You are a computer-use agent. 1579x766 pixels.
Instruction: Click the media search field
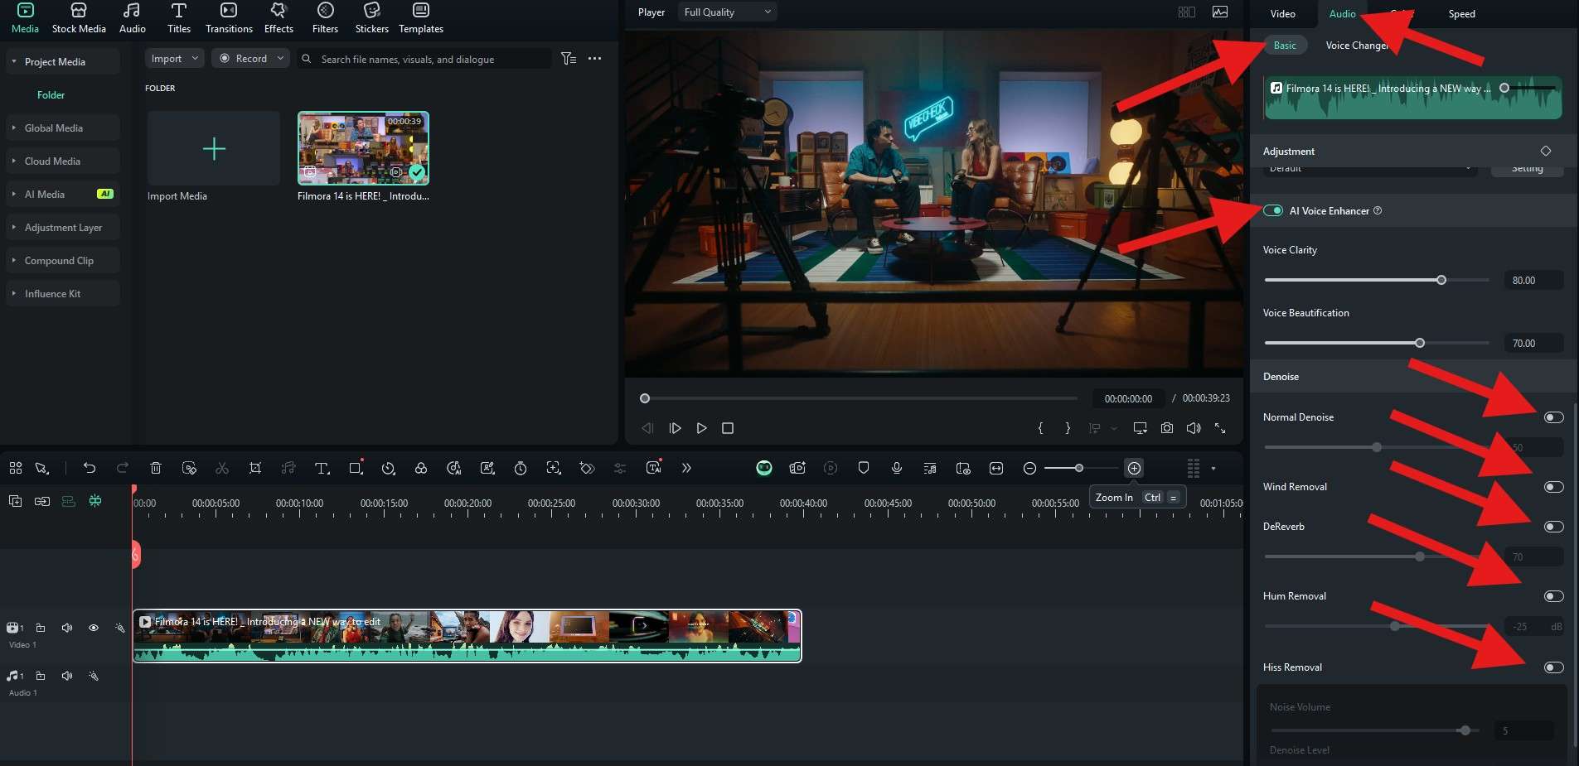coord(424,59)
